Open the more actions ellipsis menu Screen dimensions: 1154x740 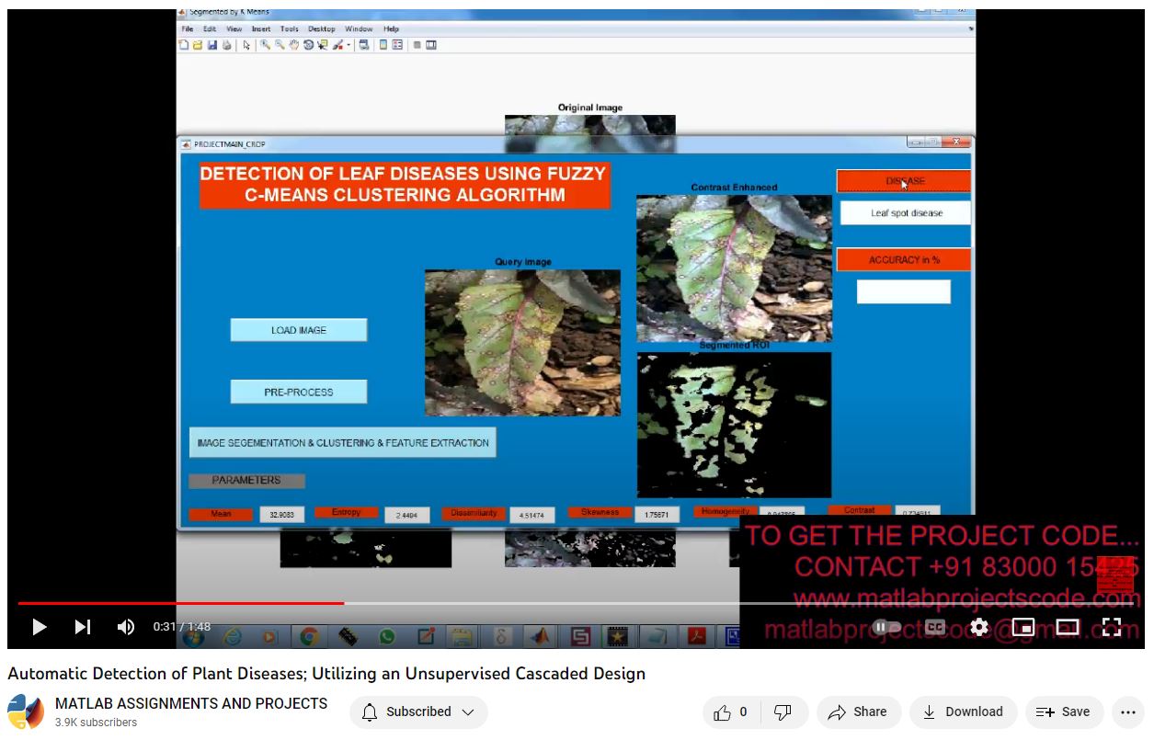1128,712
